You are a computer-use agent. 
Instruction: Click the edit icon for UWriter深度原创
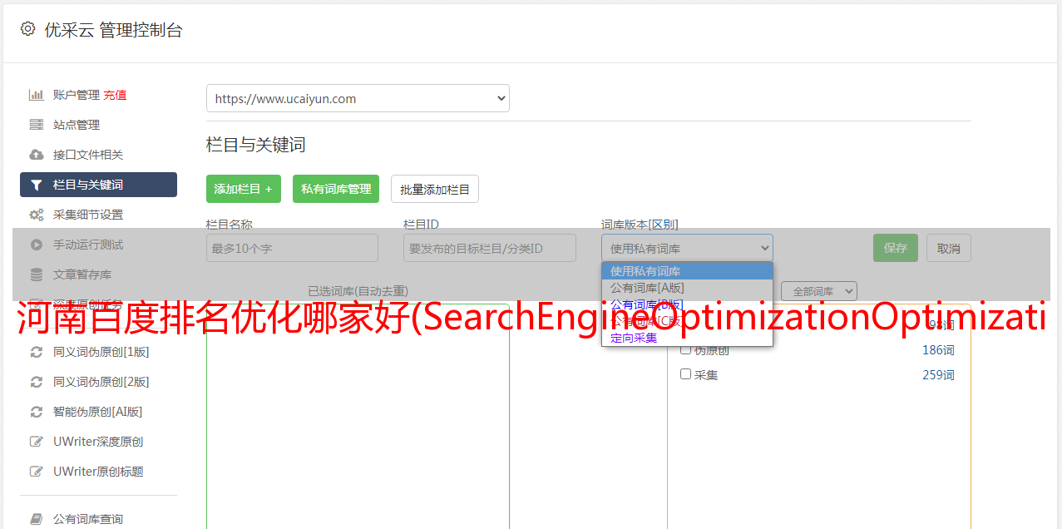(x=37, y=442)
